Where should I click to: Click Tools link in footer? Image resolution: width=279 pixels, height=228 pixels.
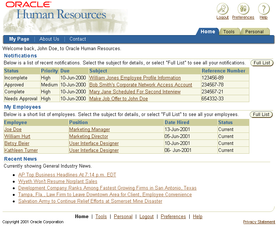[x=101, y=217]
